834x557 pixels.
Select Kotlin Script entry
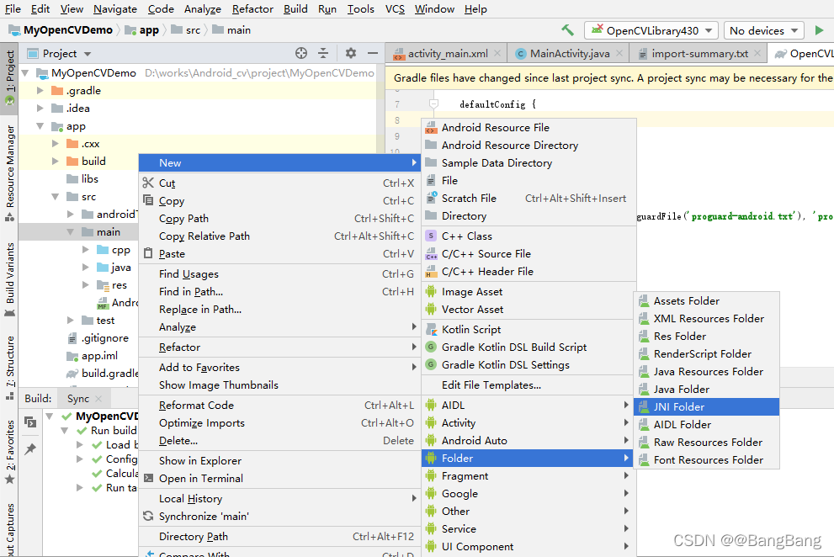[529, 329]
